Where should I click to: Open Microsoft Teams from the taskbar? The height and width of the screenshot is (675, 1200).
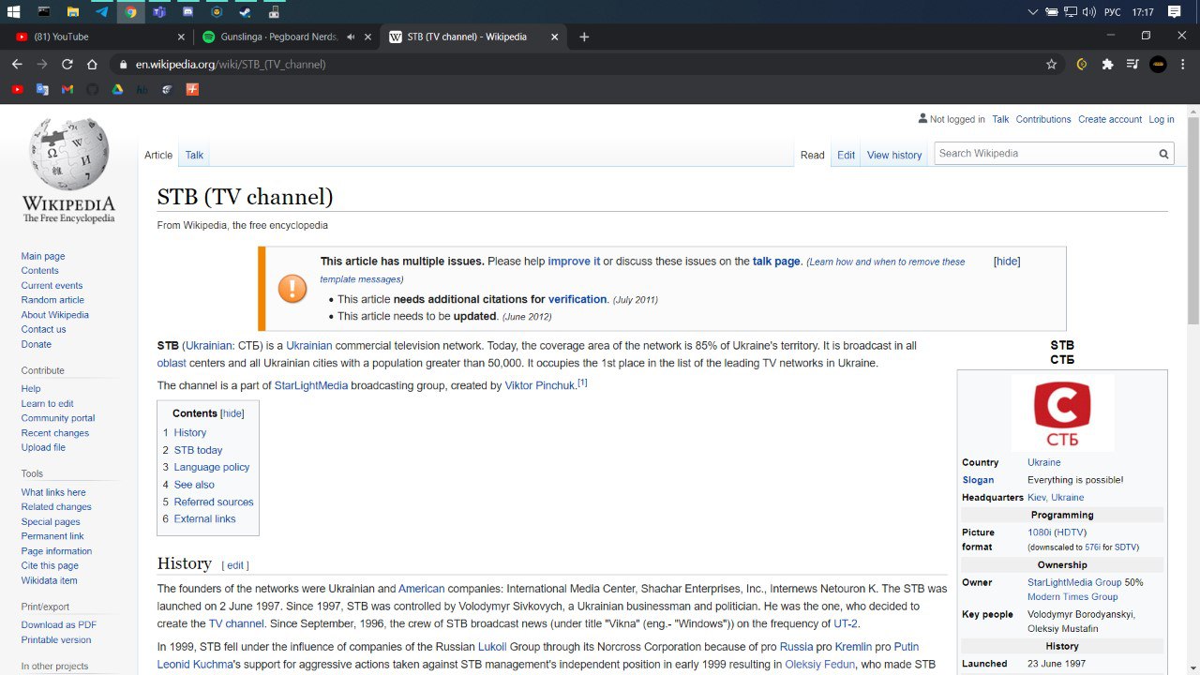[x=158, y=11]
